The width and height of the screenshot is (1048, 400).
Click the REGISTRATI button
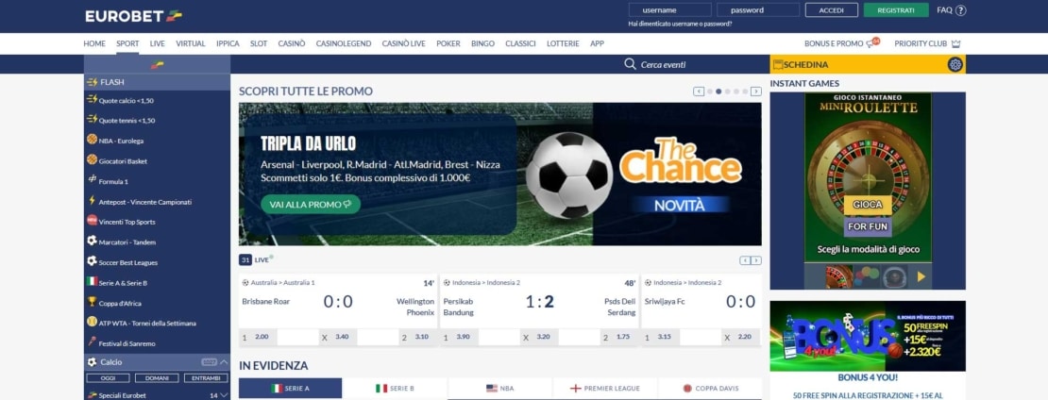tap(895, 10)
